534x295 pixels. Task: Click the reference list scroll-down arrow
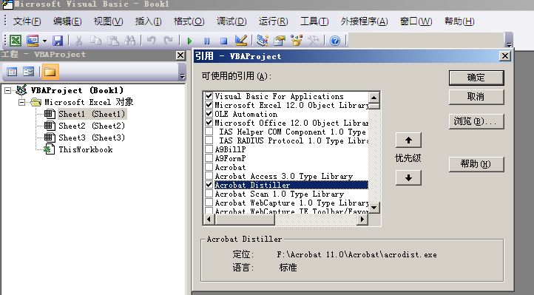374,208
